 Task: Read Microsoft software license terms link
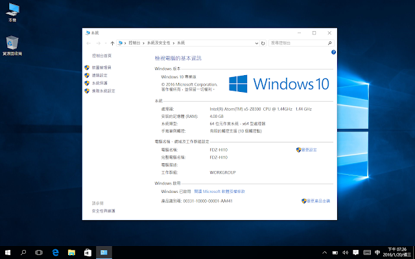coord(220,192)
